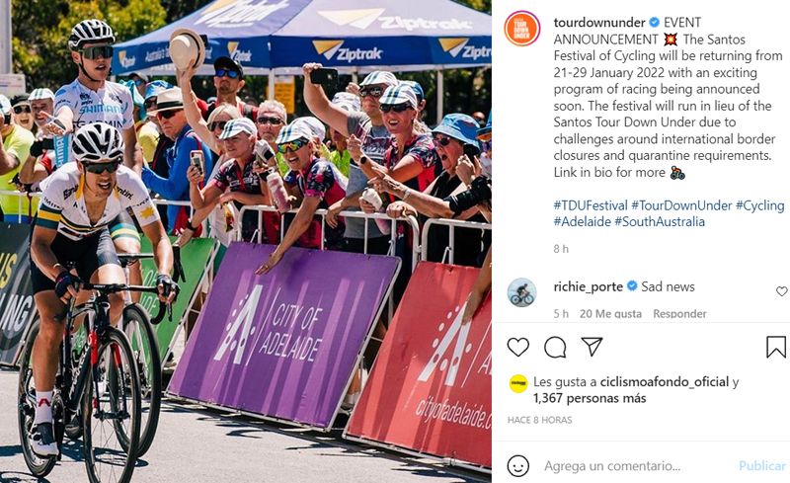Open the #SouthAustralia hashtag

[x=659, y=221]
